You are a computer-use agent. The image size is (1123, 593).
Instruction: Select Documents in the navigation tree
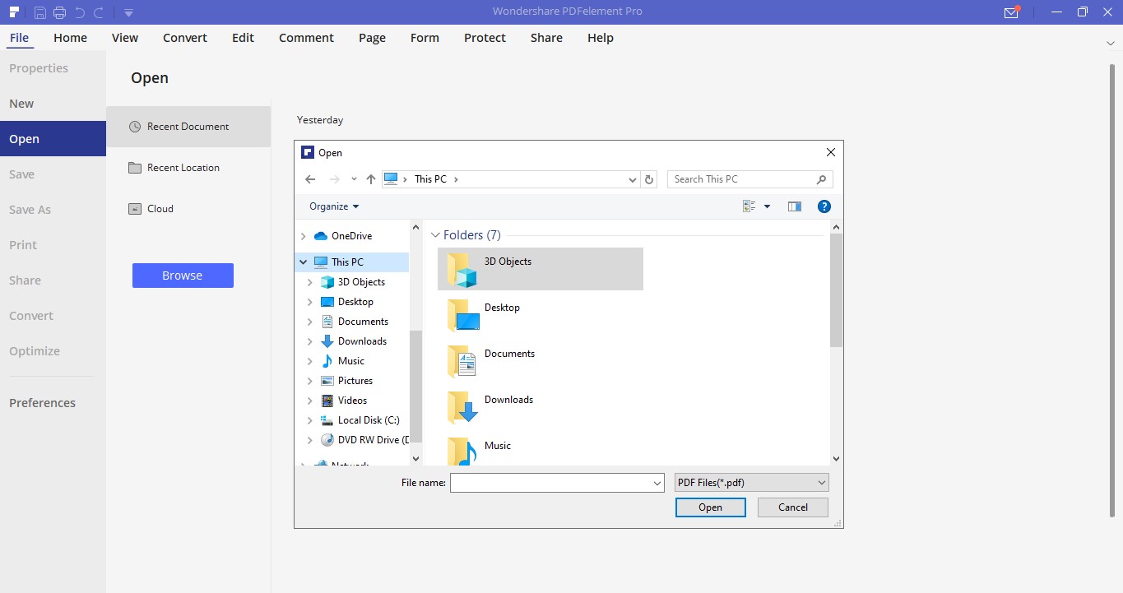pos(363,322)
